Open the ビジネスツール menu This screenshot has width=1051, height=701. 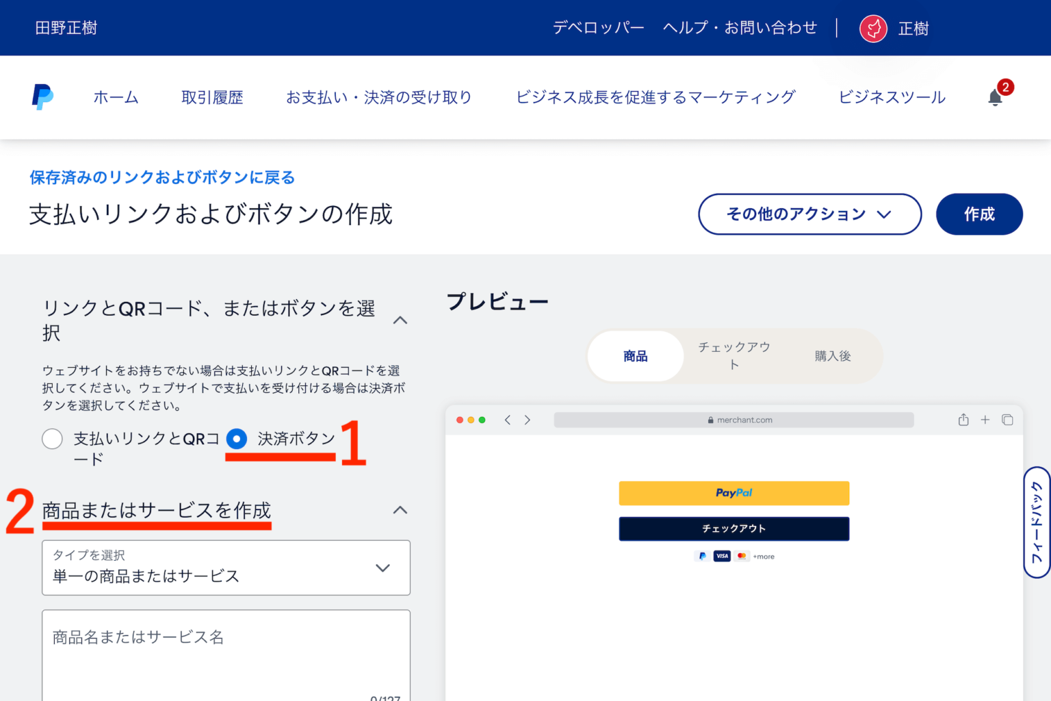pos(891,97)
